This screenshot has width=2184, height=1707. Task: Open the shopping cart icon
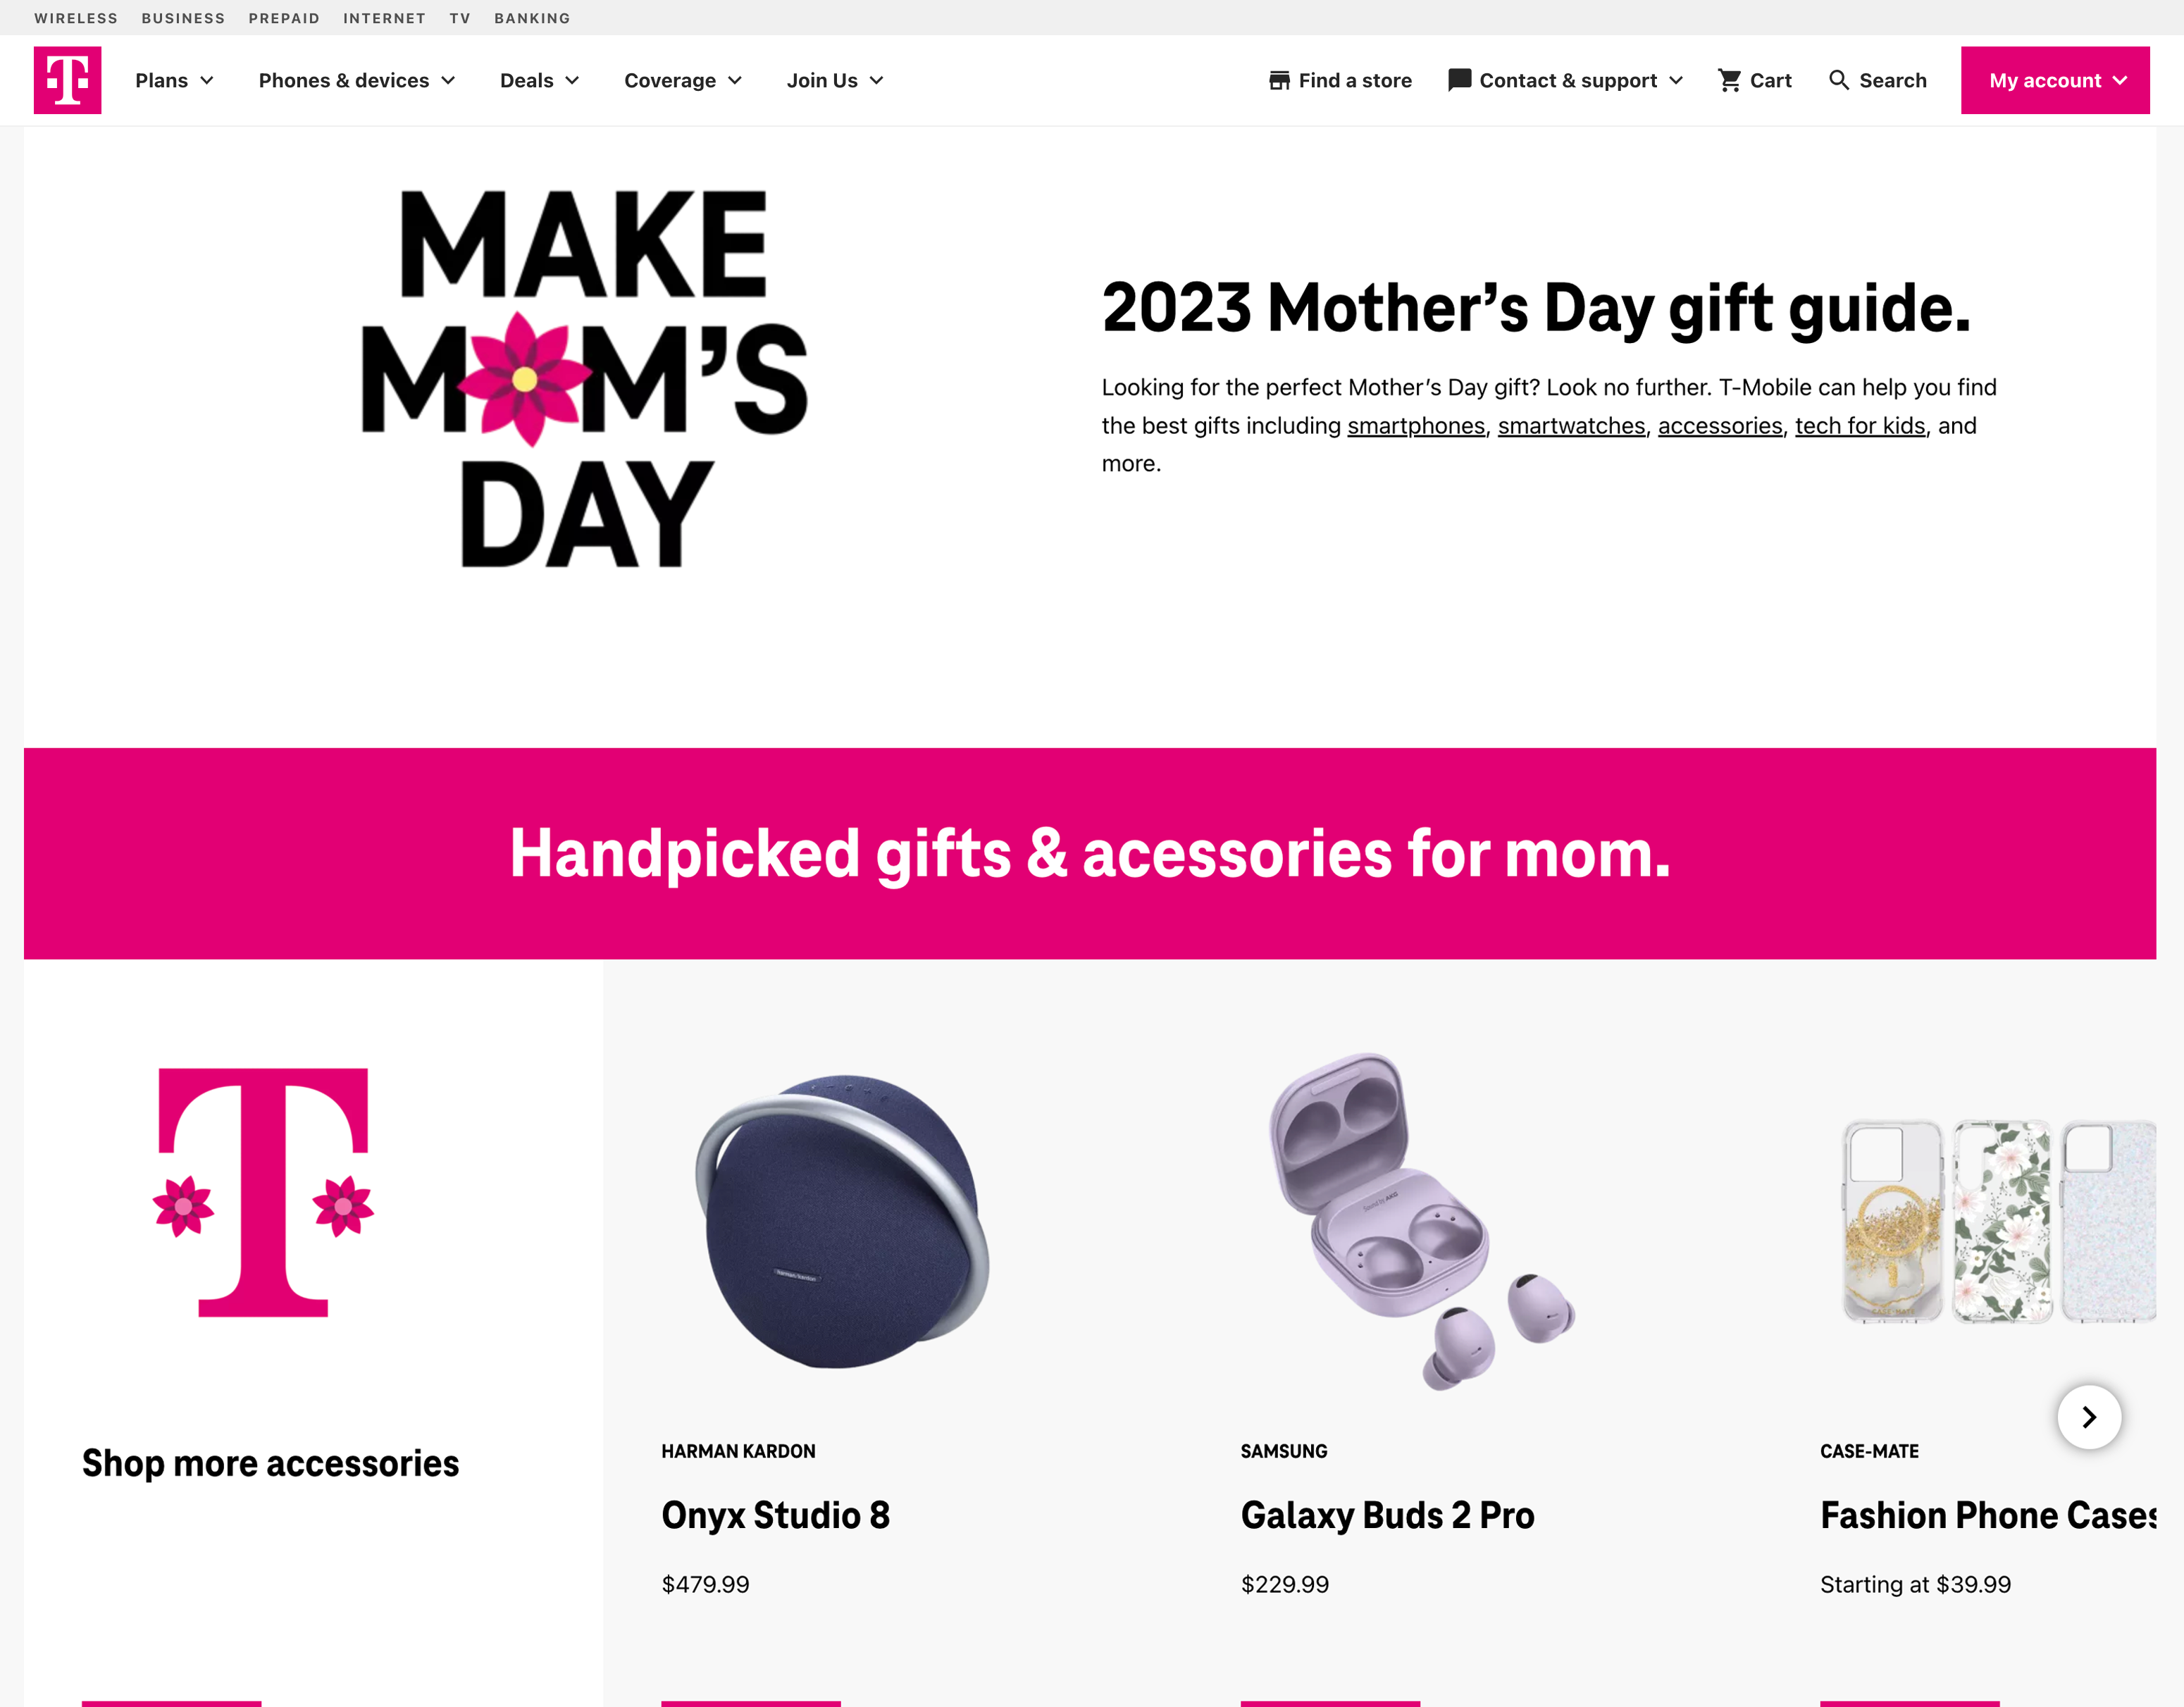click(x=1729, y=80)
